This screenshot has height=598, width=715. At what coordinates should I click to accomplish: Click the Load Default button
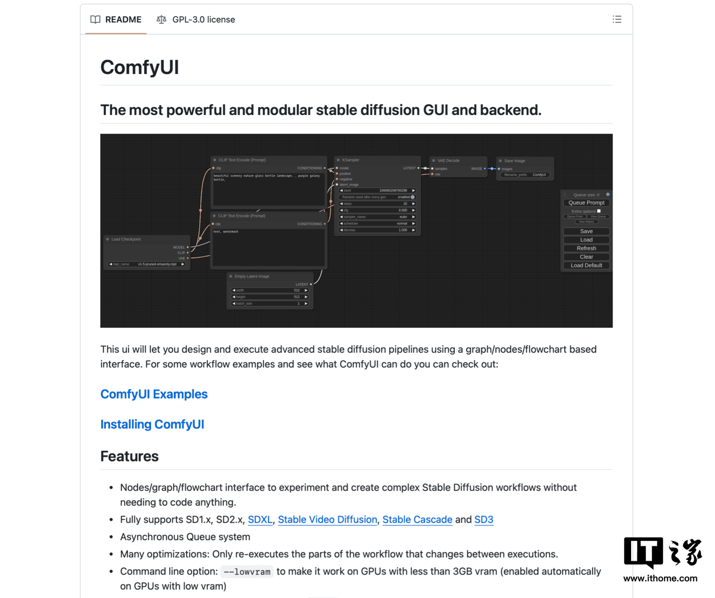click(586, 266)
